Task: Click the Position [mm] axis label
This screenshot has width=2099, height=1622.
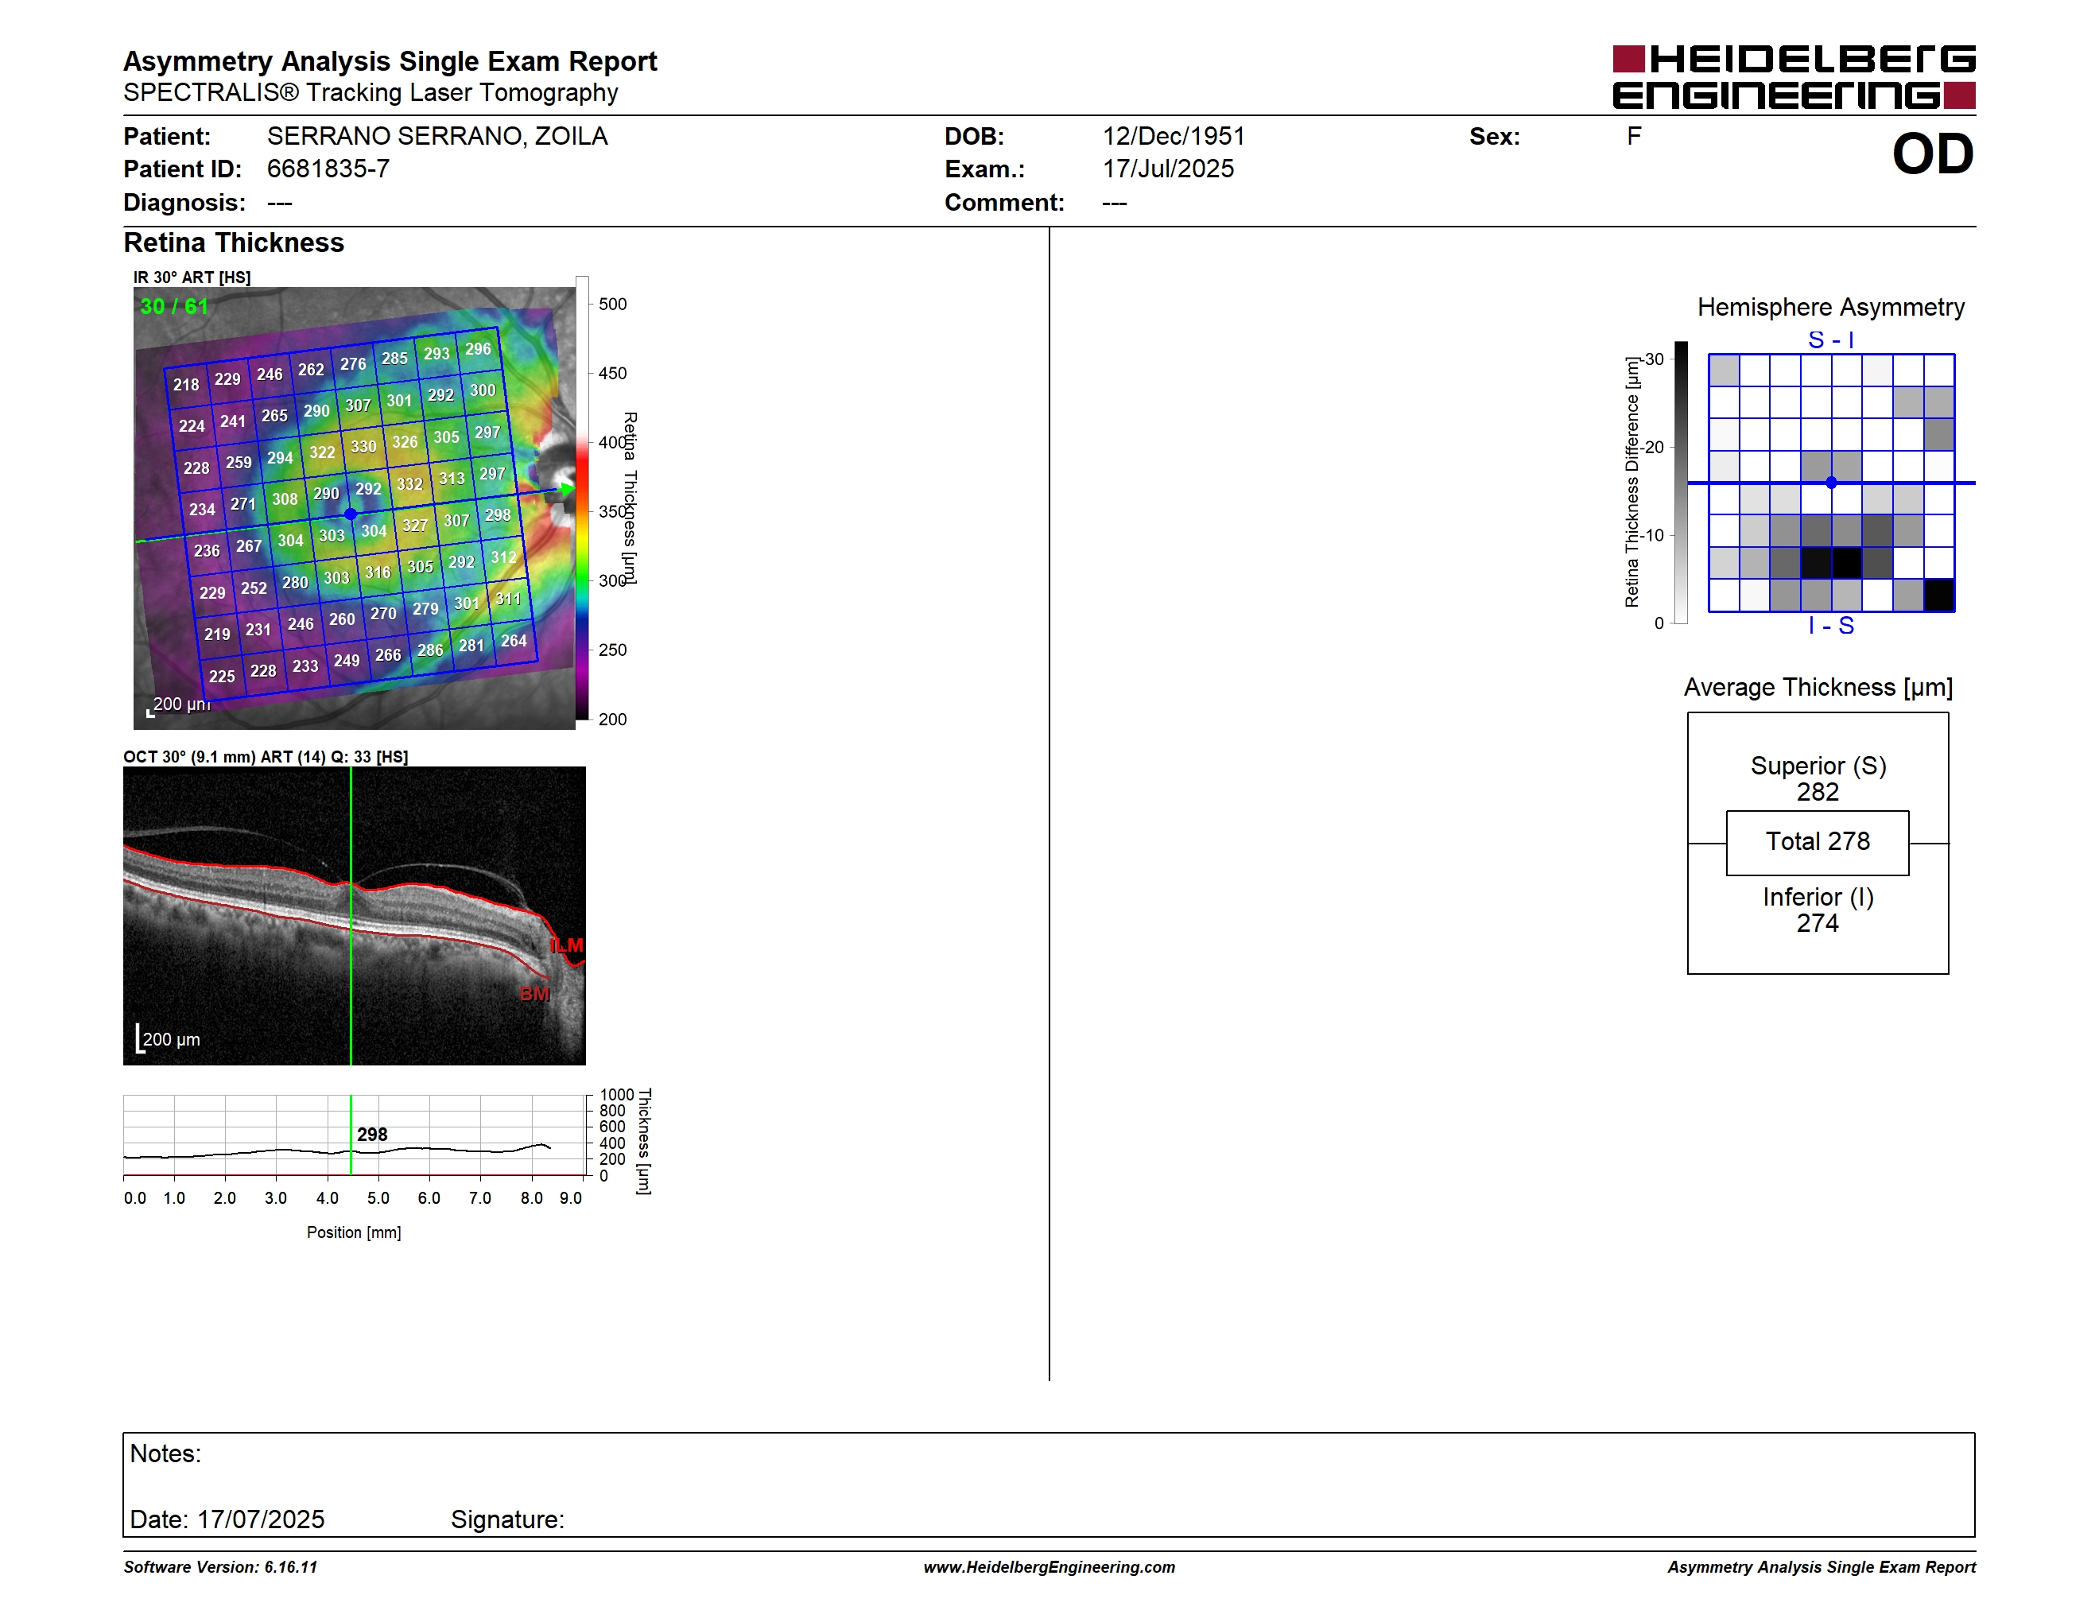Action: coord(354,1233)
